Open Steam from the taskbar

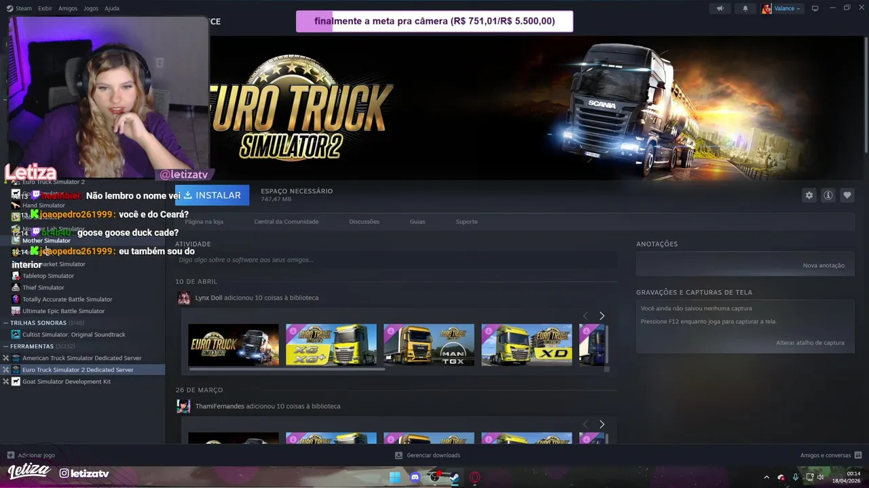click(454, 477)
